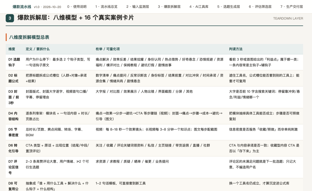This screenshot has height=191, width=312.
Task: Select 3 · 爆款拆解层 nav link
Action: pos(169,7)
